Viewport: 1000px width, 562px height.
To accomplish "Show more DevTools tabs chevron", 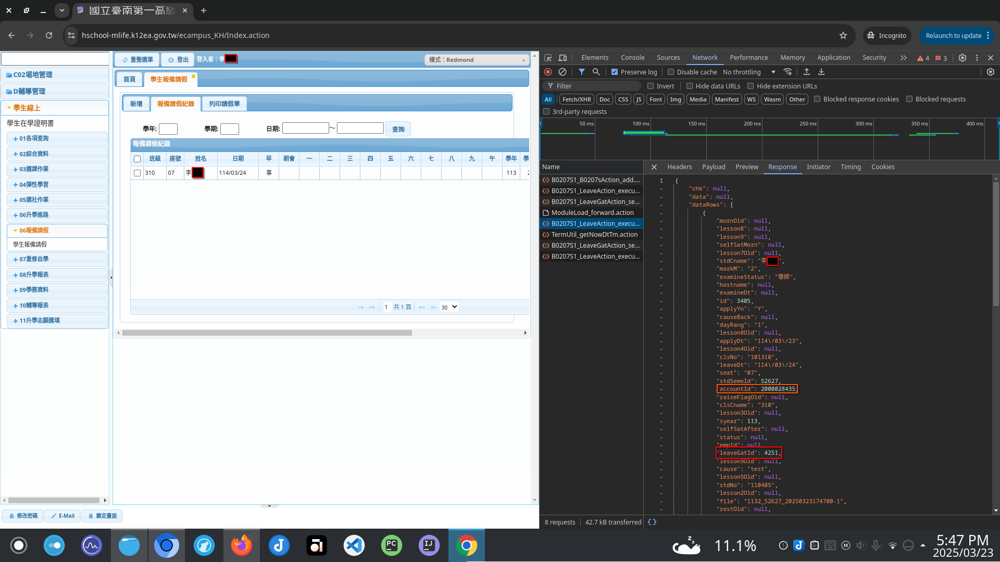I will coord(904,58).
